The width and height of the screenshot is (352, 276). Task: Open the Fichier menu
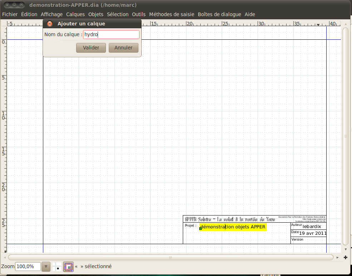[x=10, y=14]
